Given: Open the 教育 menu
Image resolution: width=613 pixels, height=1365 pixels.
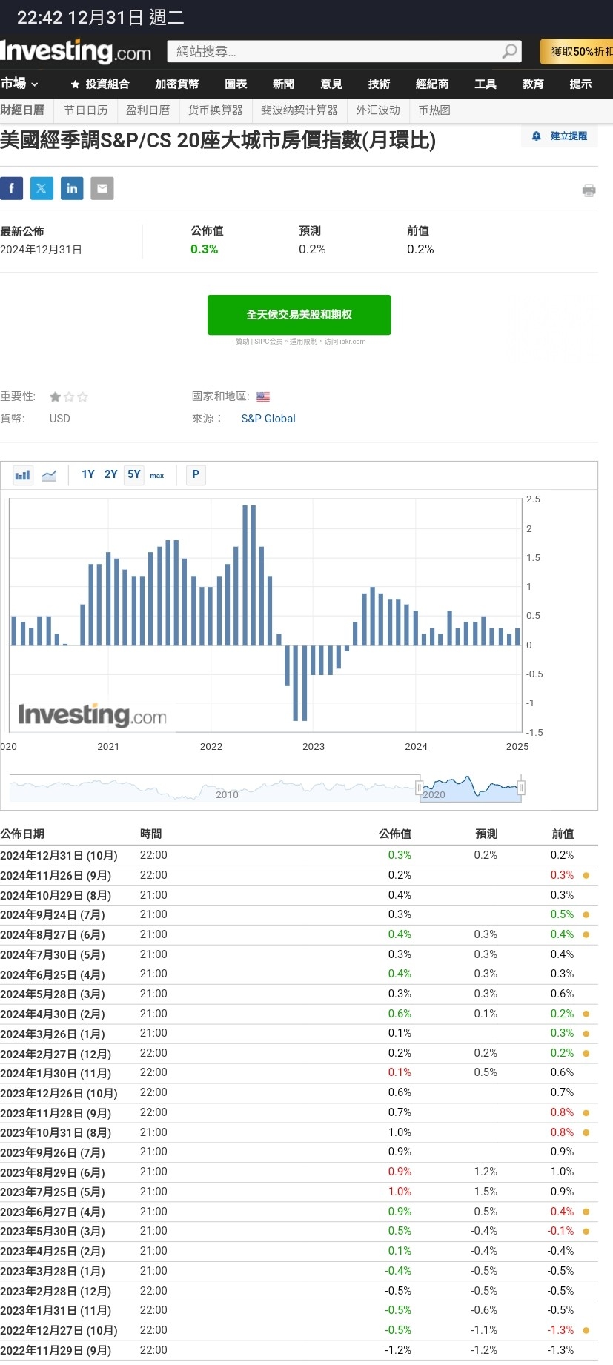Looking at the screenshot, I should tap(533, 84).
